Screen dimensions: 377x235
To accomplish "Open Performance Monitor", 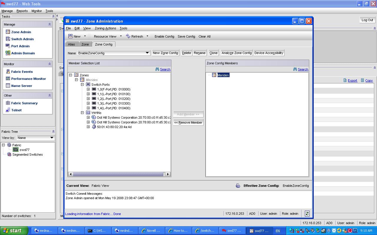I will [28, 79].
